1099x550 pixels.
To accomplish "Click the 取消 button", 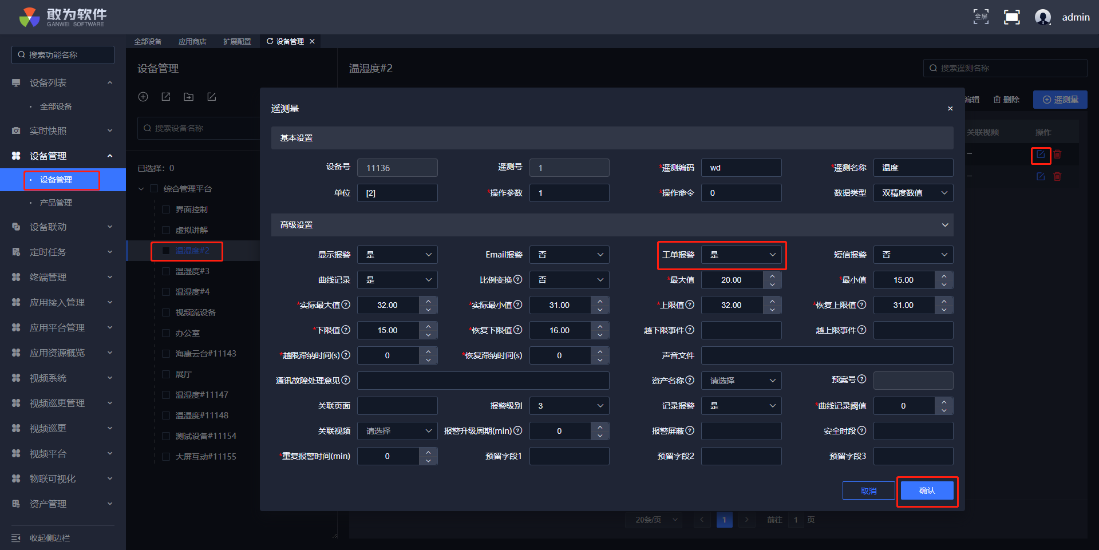I will (868, 490).
